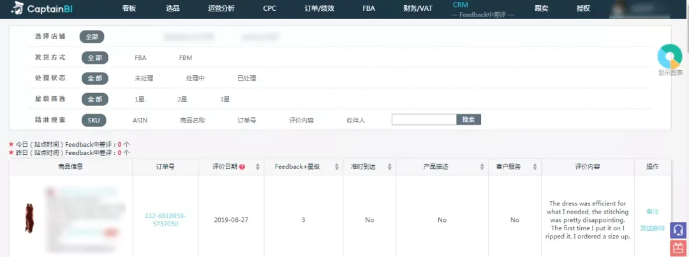This screenshot has width=689, height=257.
Task: Click the red gift icon
Action: pos(678,248)
